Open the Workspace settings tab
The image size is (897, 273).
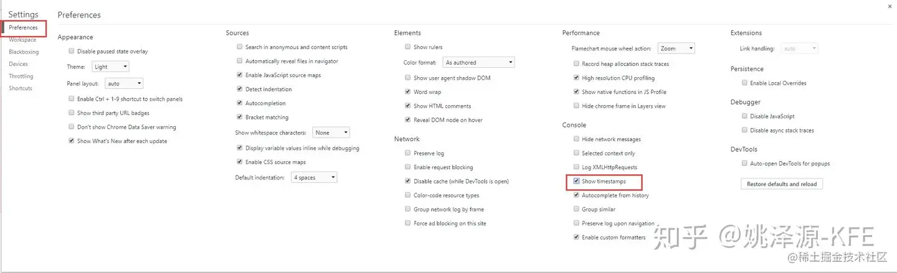tap(22, 40)
